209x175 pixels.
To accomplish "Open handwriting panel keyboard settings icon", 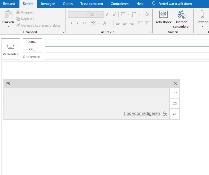I will [8, 83].
